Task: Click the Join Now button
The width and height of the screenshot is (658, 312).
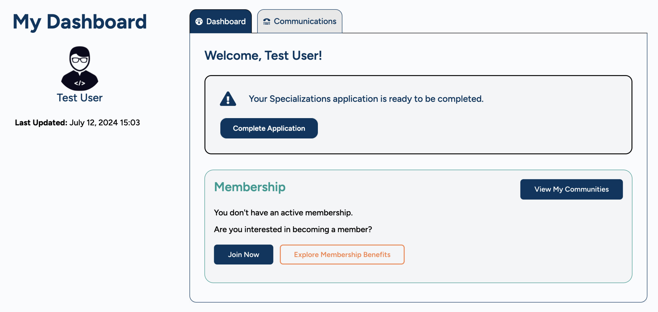Action: 243,254
